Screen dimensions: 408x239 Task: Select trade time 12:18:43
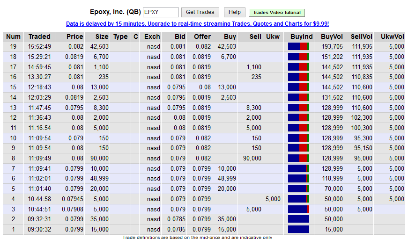pyautogui.click(x=39, y=87)
